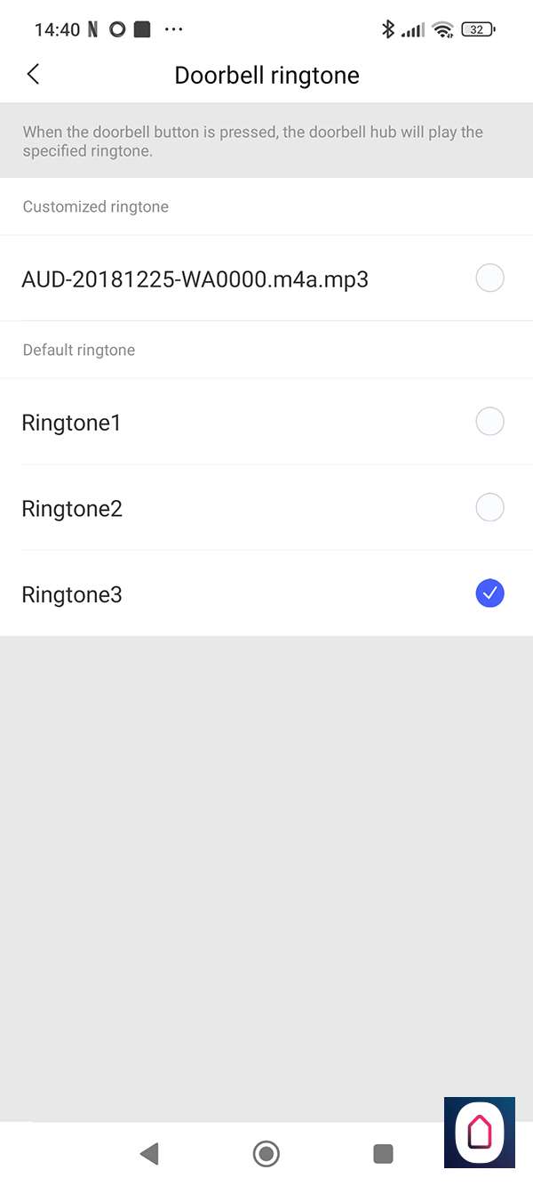Tap the checked Ringtone3 radio button
Screen dimensions: 533x1186
489,593
